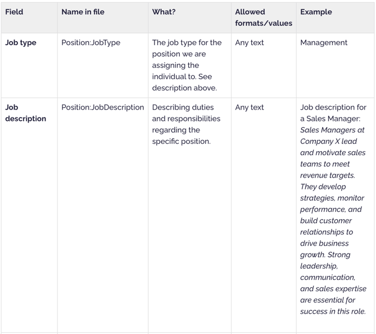Click the italic "success in this role." line
Image resolution: width=376 pixels, height=334 pixels.
click(x=333, y=312)
